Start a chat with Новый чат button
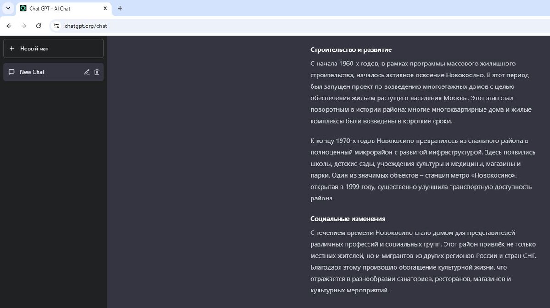Image resolution: width=550 pixels, height=308 pixels. [53, 49]
